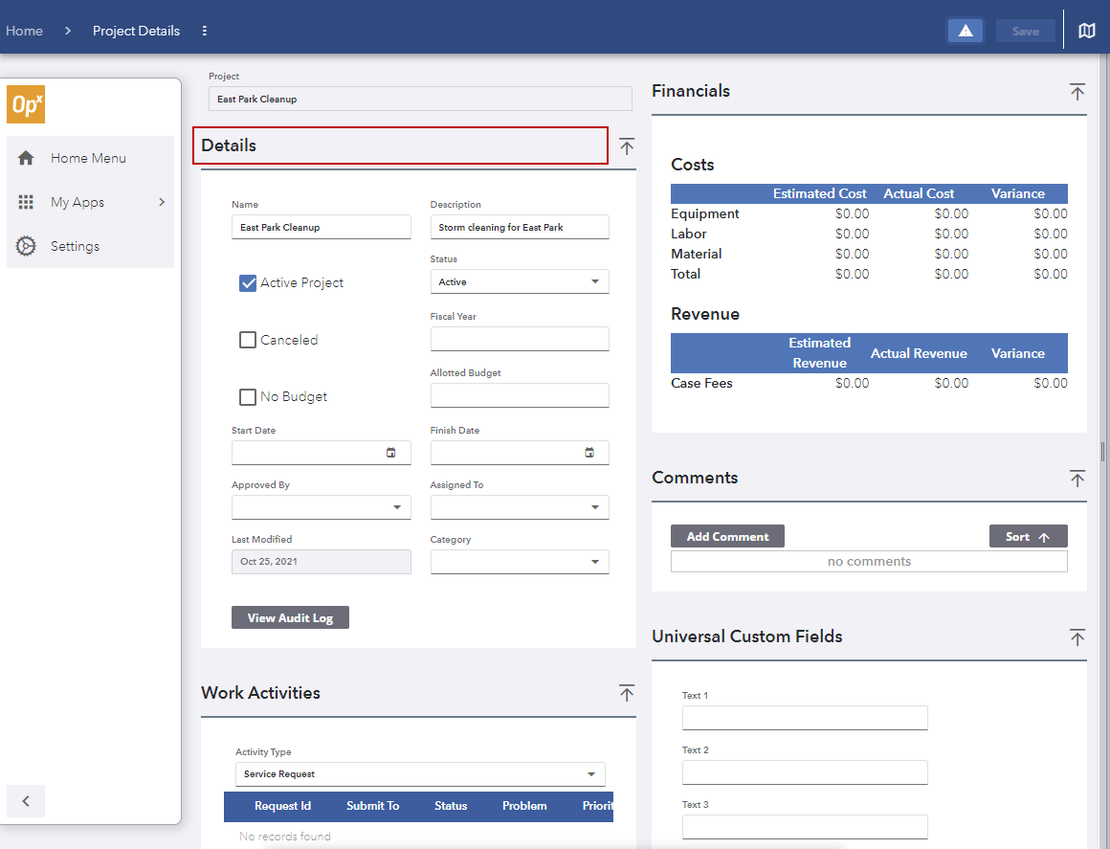Screen dimensions: 1110x849
Task: Enable the No Budget checkbox
Action: (x=248, y=396)
